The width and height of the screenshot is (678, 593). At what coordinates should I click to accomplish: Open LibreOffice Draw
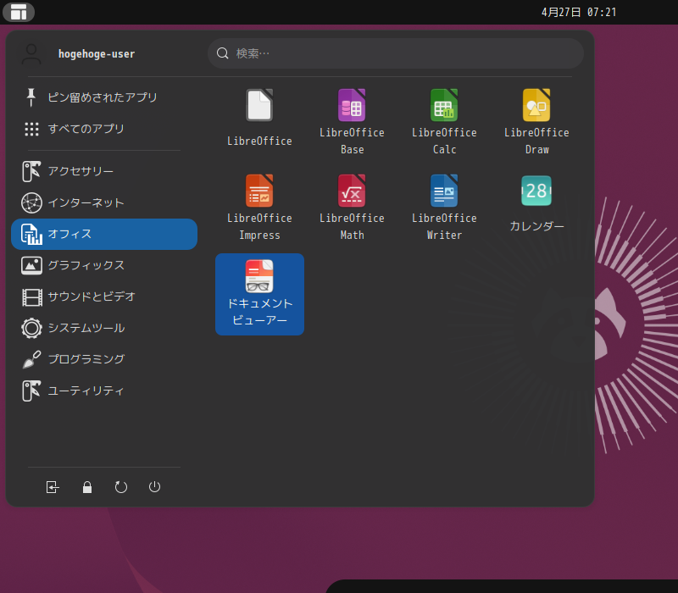[536, 114]
